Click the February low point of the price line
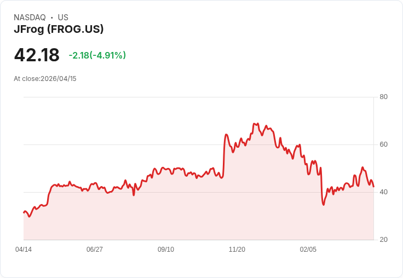Screen dimensions: 403x278 pos(324,205)
